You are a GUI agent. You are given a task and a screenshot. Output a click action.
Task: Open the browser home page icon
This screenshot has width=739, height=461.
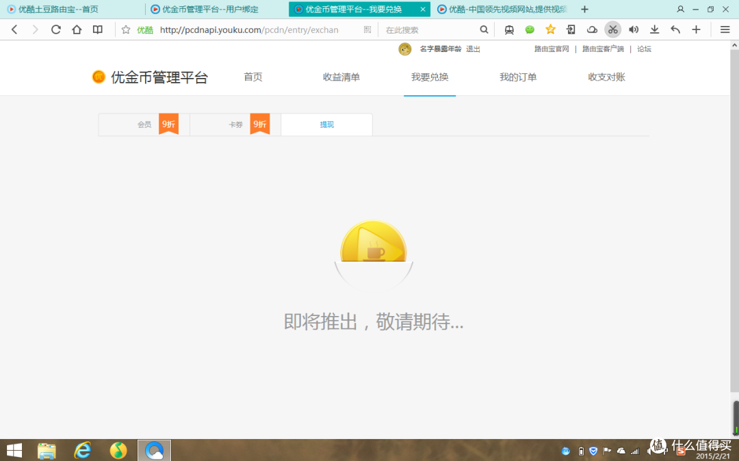(x=77, y=29)
